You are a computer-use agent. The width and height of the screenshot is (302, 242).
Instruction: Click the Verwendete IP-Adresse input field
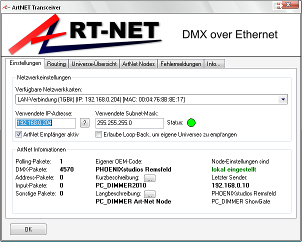click(x=45, y=123)
